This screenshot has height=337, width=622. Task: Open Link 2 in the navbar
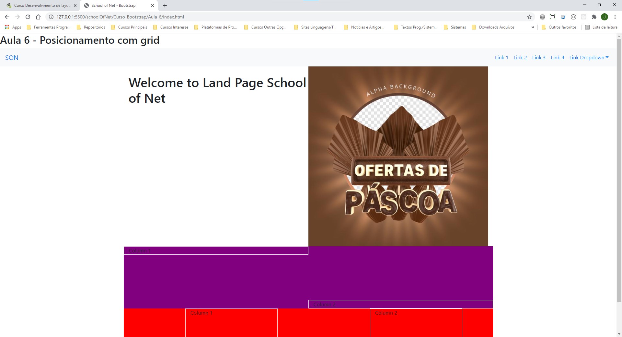click(520, 57)
